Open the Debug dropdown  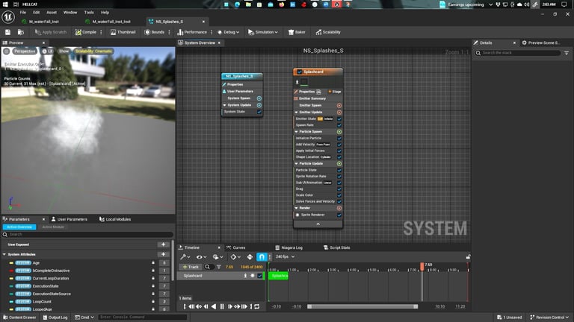tap(229, 32)
